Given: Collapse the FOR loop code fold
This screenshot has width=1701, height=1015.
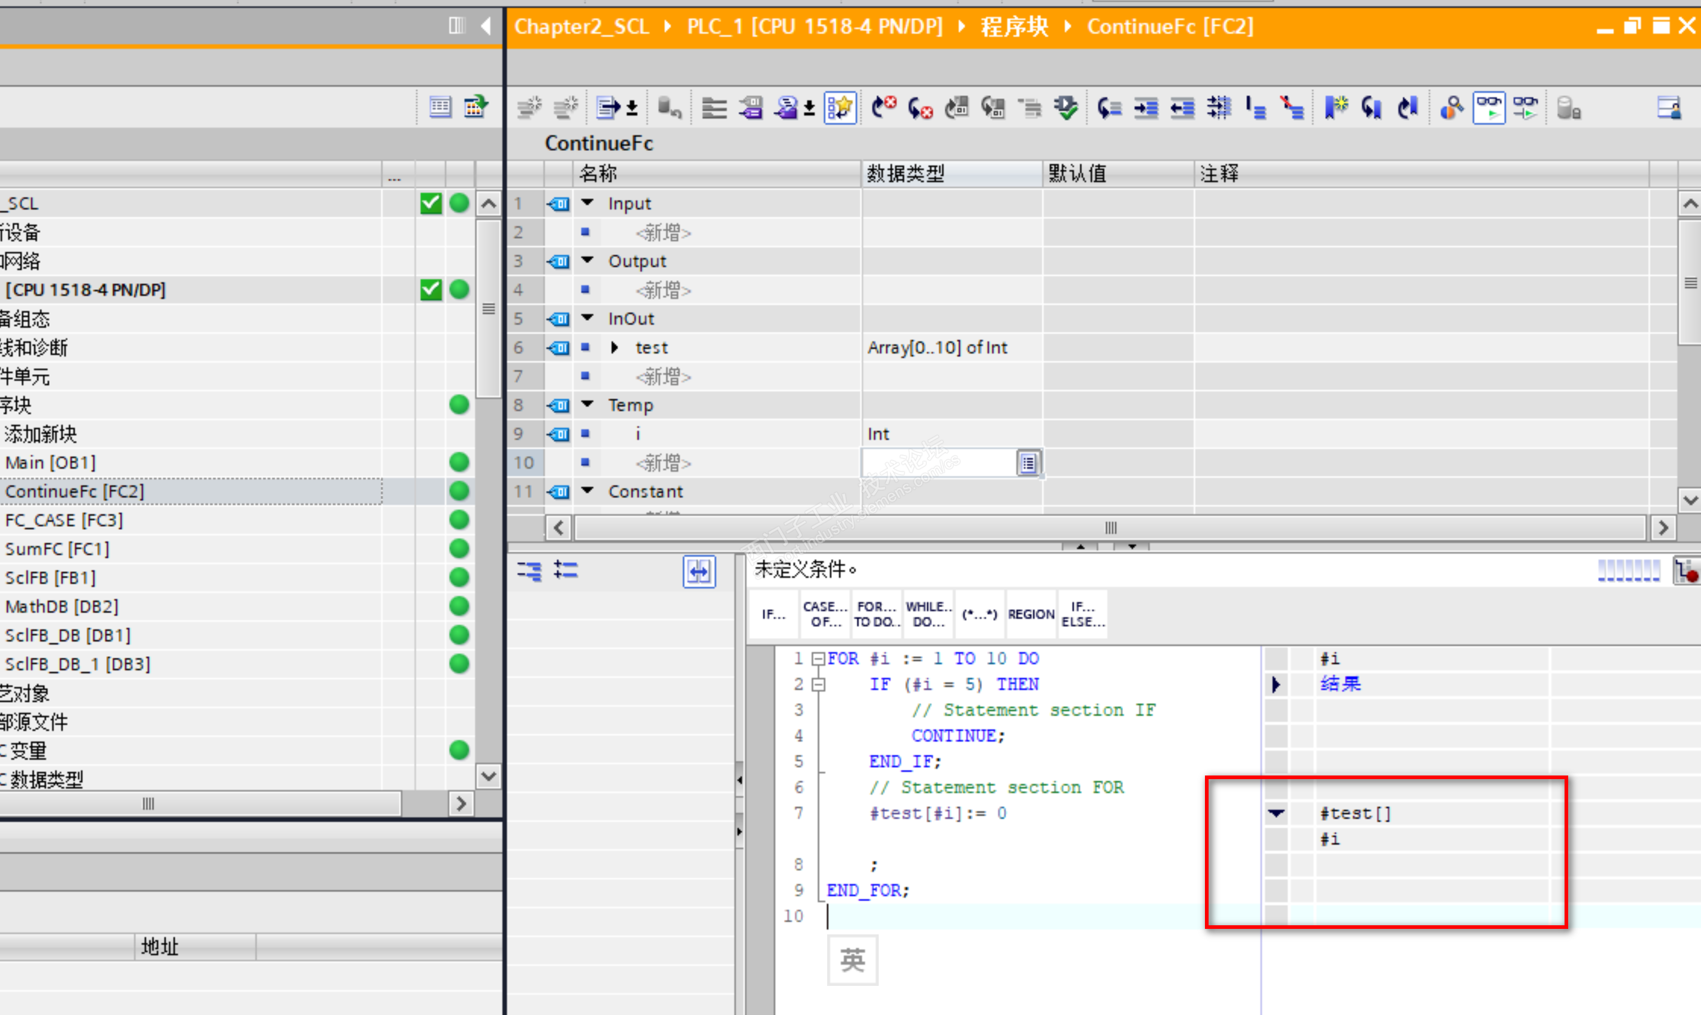Looking at the screenshot, I should pos(818,658).
